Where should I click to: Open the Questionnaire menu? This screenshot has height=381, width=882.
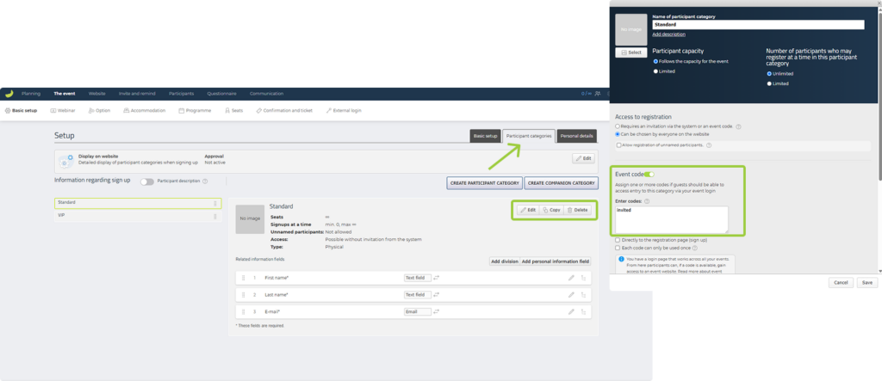pyautogui.click(x=221, y=94)
